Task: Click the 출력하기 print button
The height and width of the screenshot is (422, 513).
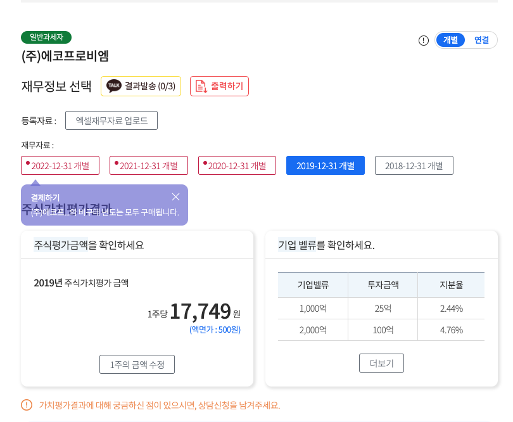Action: coord(219,86)
